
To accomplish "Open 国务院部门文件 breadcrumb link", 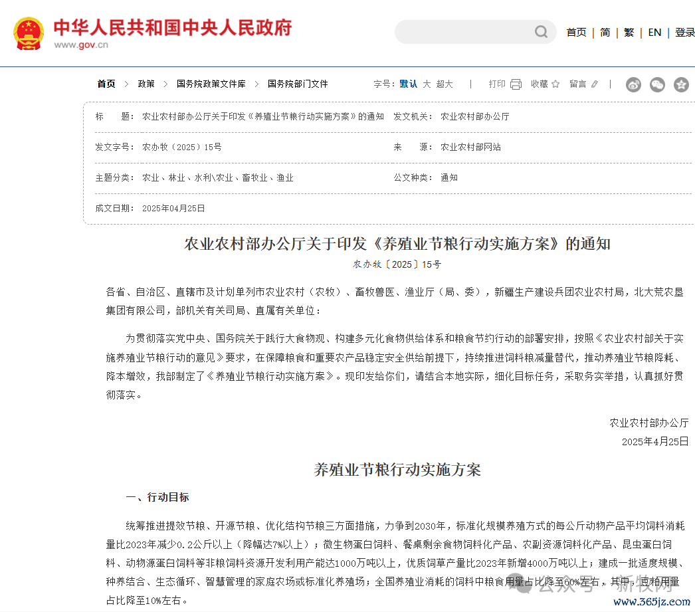I will click(298, 84).
